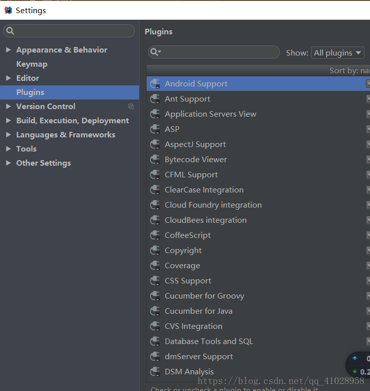The width and height of the screenshot is (370, 391).
Task: Select the Bytecode Viewer row
Action: [258, 160]
